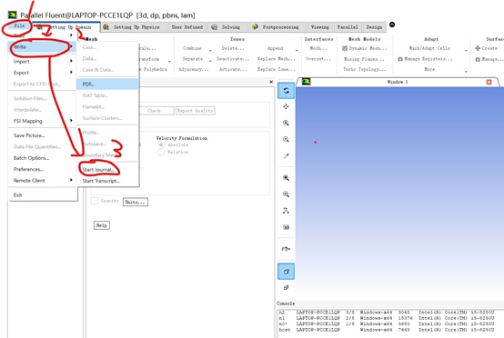Expand the Remote Client submenu arrow
The height and width of the screenshot is (338, 504).
(x=71, y=180)
